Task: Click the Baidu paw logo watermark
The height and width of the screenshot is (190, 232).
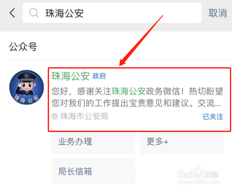Action: click(198, 172)
